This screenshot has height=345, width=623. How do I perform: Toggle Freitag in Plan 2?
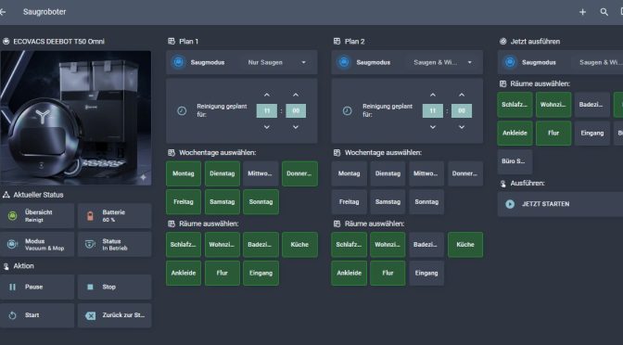350,202
